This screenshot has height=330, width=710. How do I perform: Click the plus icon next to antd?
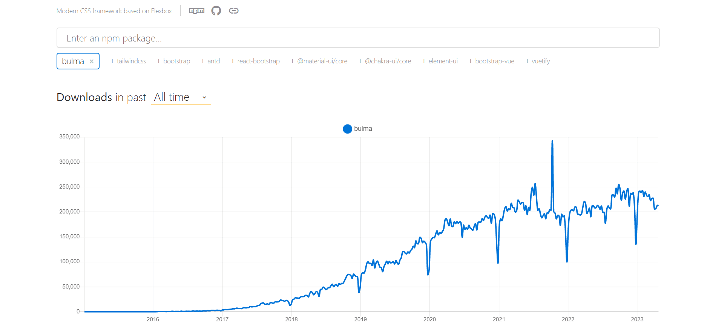[202, 61]
